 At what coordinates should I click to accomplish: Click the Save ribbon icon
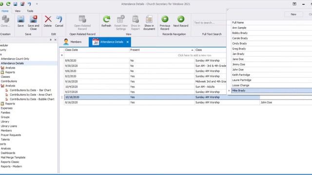(x=20, y=19)
